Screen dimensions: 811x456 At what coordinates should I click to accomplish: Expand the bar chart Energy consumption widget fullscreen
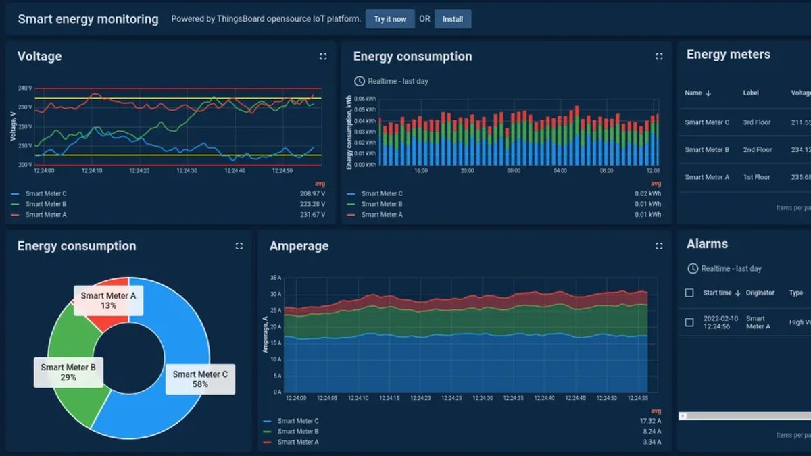coord(659,57)
